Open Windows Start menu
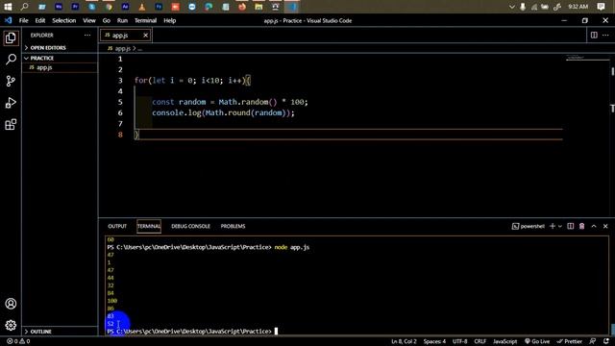 coord(8,7)
